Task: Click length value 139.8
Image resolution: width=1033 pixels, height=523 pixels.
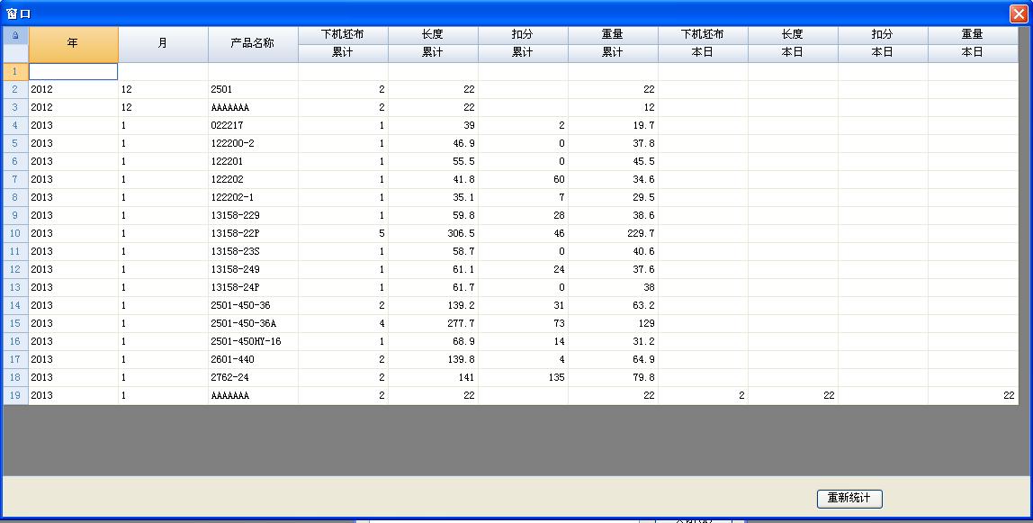Action: click(433, 359)
